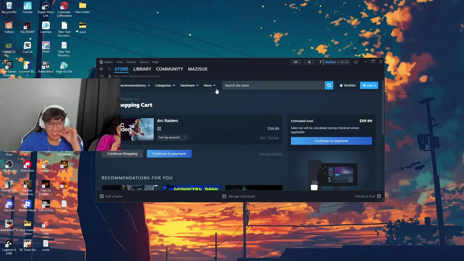Click into the Search the store field
The width and height of the screenshot is (464, 261).
[x=274, y=86]
